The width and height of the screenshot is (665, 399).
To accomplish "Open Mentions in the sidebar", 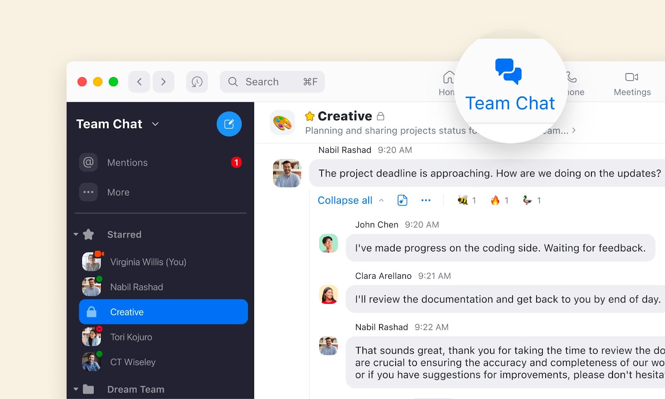I will 160,163.
